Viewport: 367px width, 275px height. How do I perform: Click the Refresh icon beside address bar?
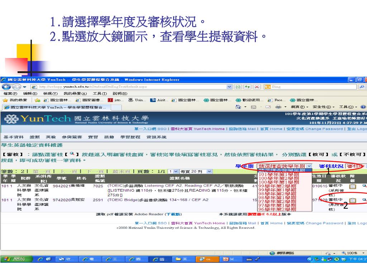pyautogui.click(x=247, y=87)
